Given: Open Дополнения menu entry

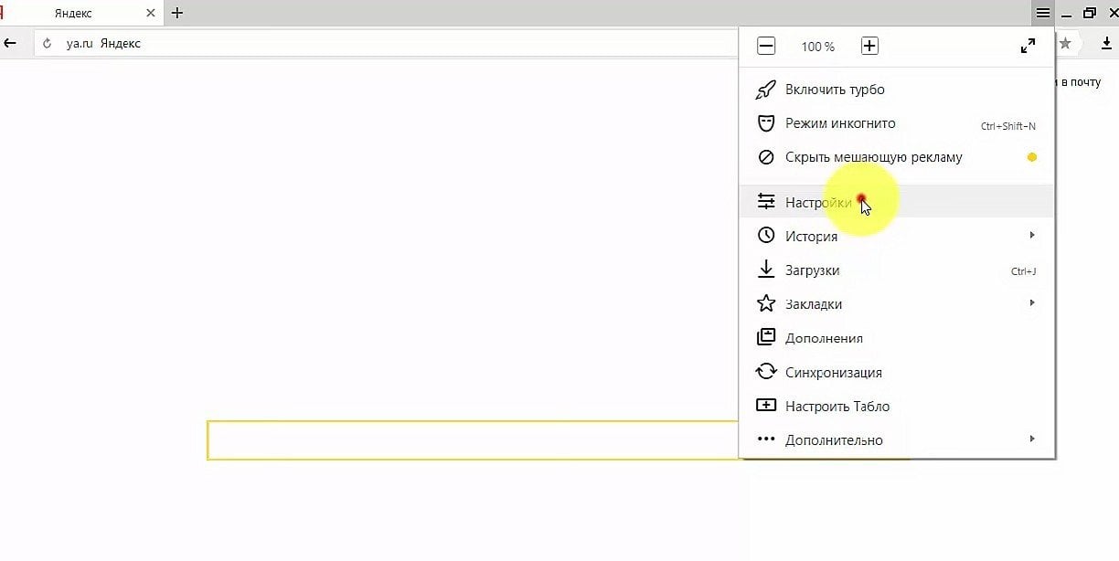Looking at the screenshot, I should (896, 338).
